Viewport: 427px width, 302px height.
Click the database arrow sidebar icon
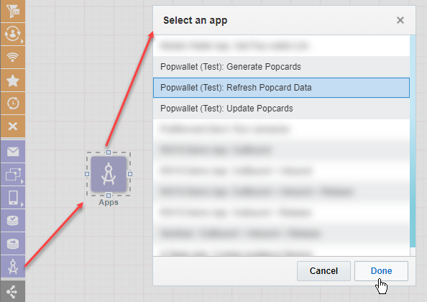[12, 243]
